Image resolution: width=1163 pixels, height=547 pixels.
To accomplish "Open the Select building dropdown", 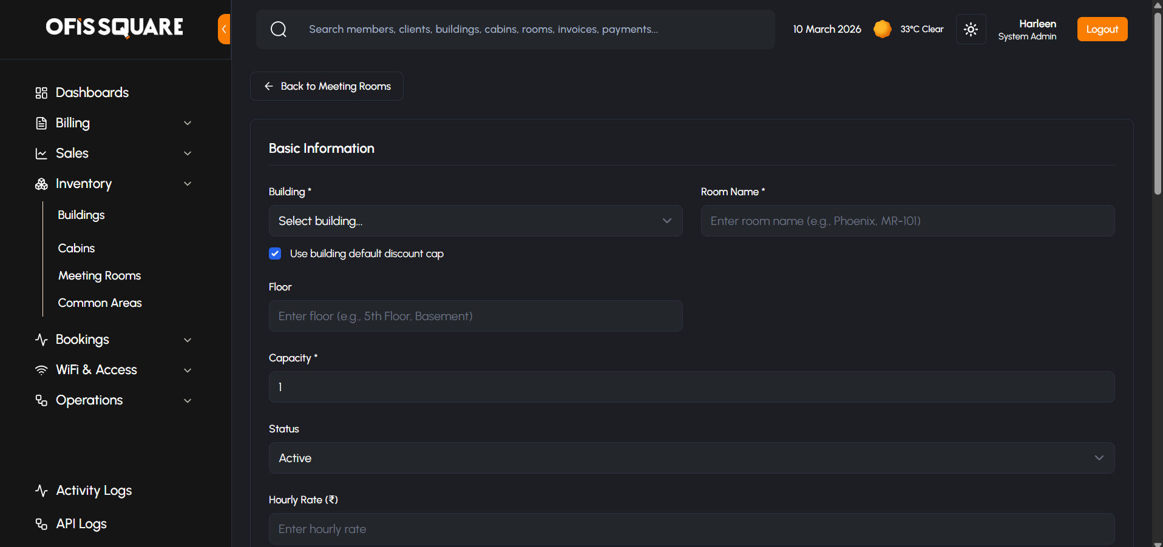I will click(x=475, y=221).
